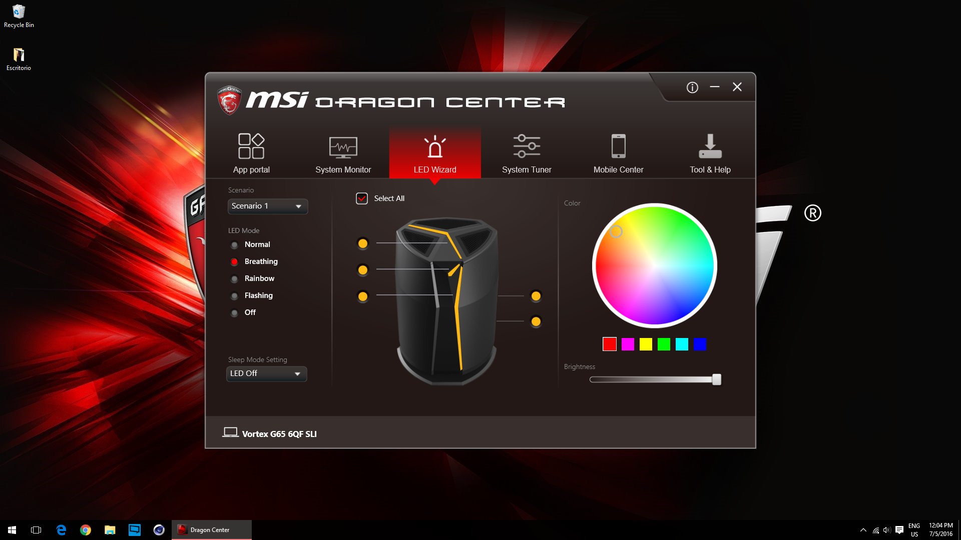Image resolution: width=961 pixels, height=540 pixels.
Task: Choose Rainbow LED mode
Action: point(253,278)
